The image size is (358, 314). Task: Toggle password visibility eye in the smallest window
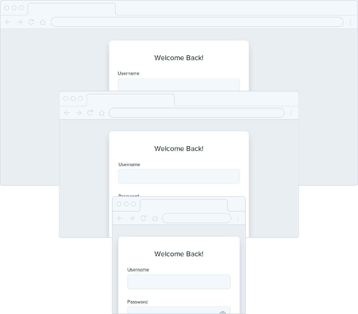pos(223,312)
